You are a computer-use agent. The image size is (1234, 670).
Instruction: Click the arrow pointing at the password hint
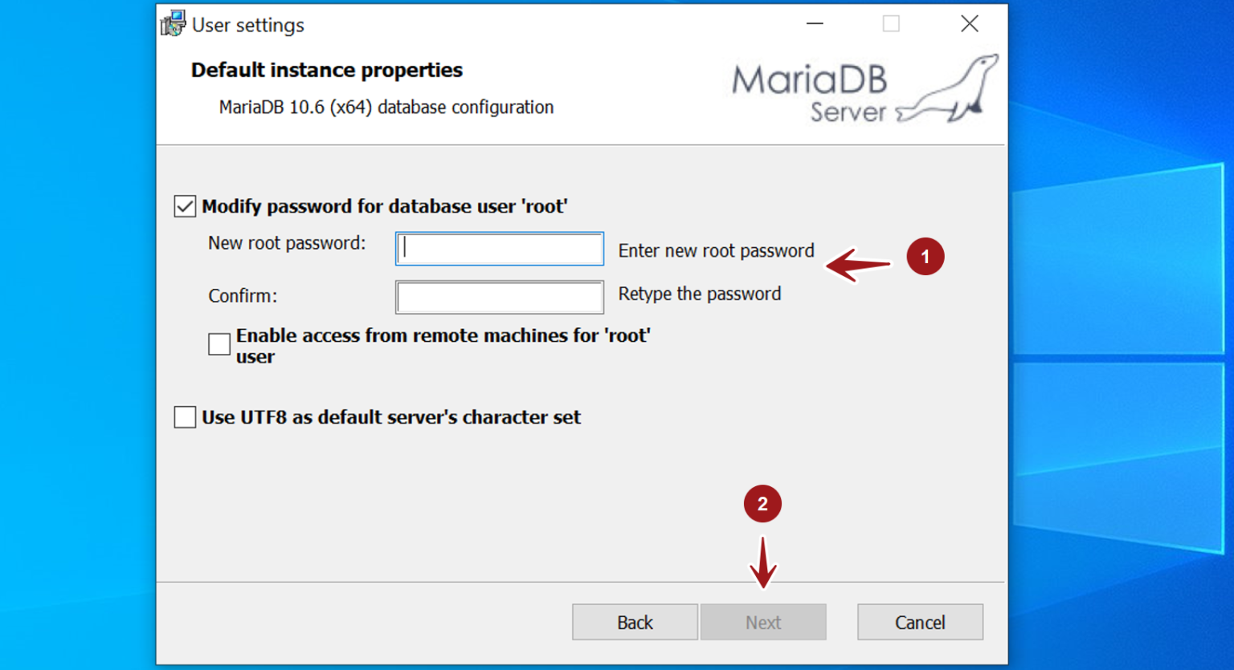[x=856, y=266]
